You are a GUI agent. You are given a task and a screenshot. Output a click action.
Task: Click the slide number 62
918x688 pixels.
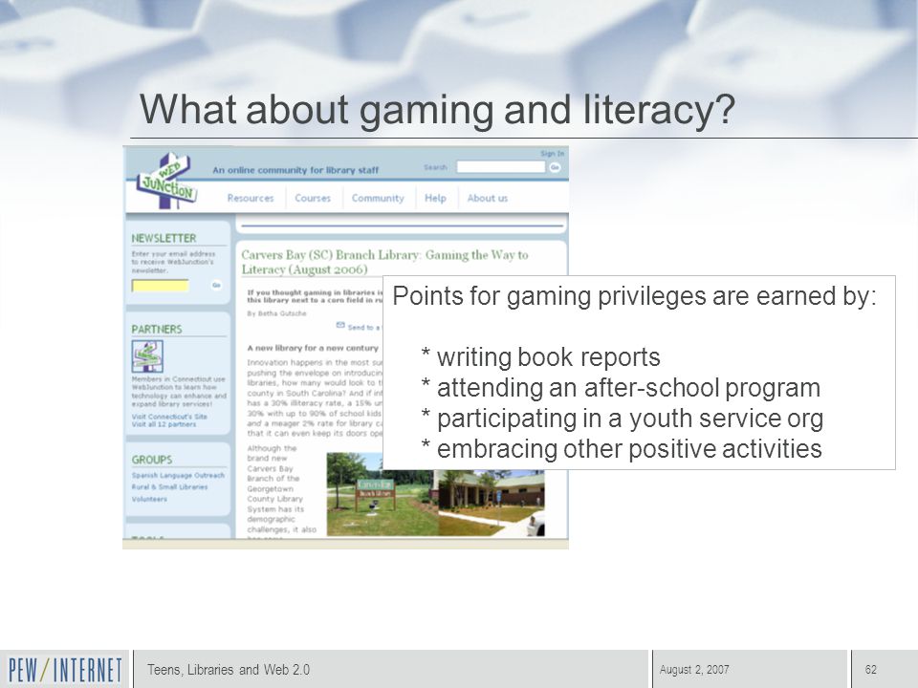tap(870, 670)
